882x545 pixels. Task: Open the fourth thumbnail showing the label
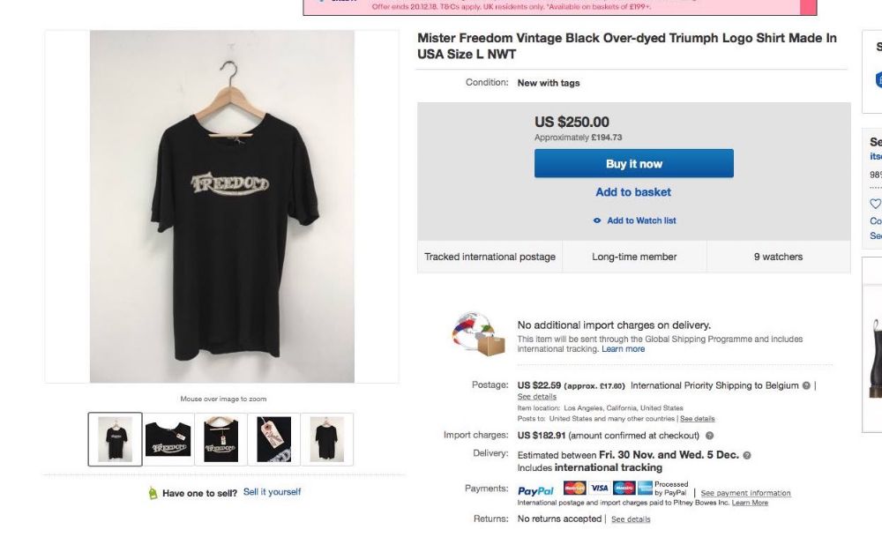(273, 439)
